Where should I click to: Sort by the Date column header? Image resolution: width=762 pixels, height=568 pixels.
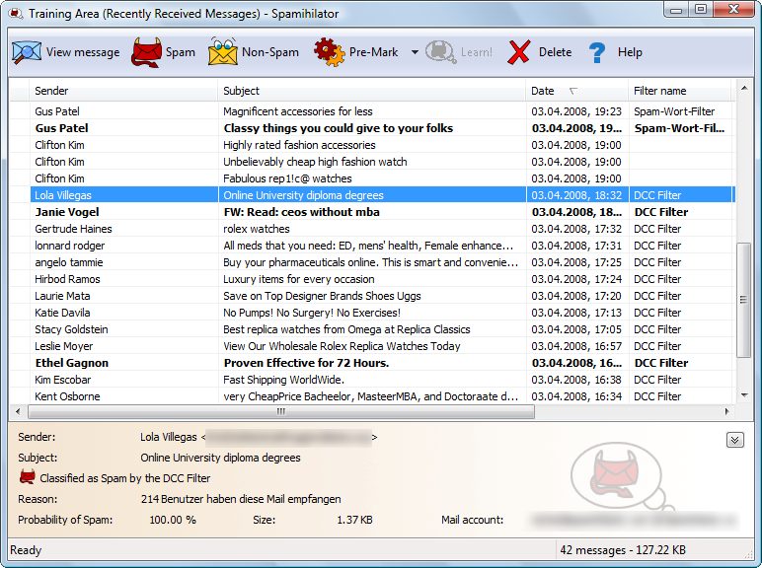pos(576,91)
